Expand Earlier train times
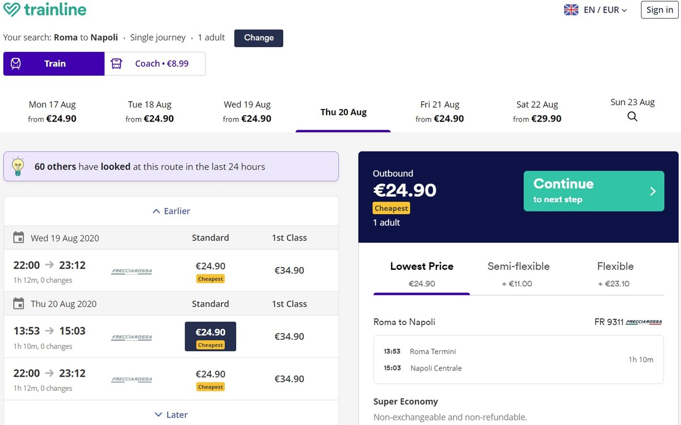681x425 pixels. 171,211
